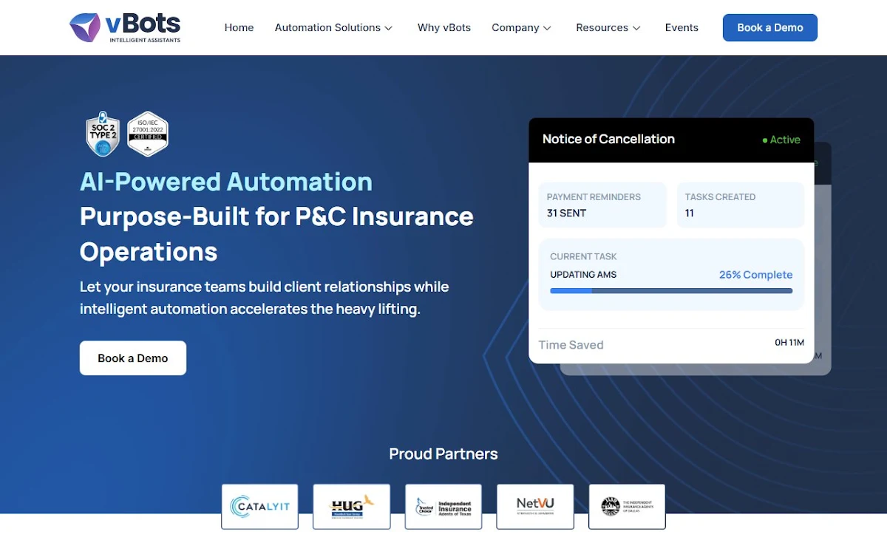Expand the Resources menu chevron
This screenshot has height=554, width=887.
pyautogui.click(x=636, y=28)
